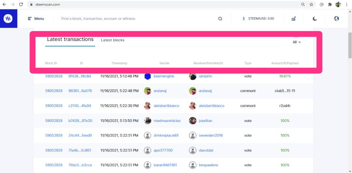Click swweden2018 default avatar icon
The height and width of the screenshot is (173, 352).
pyautogui.click(x=193, y=135)
